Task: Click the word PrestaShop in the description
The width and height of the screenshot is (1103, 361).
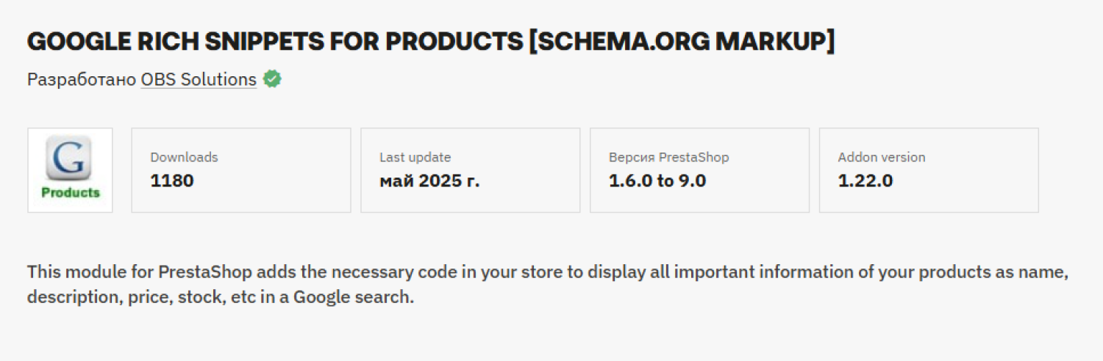Action: [205, 272]
